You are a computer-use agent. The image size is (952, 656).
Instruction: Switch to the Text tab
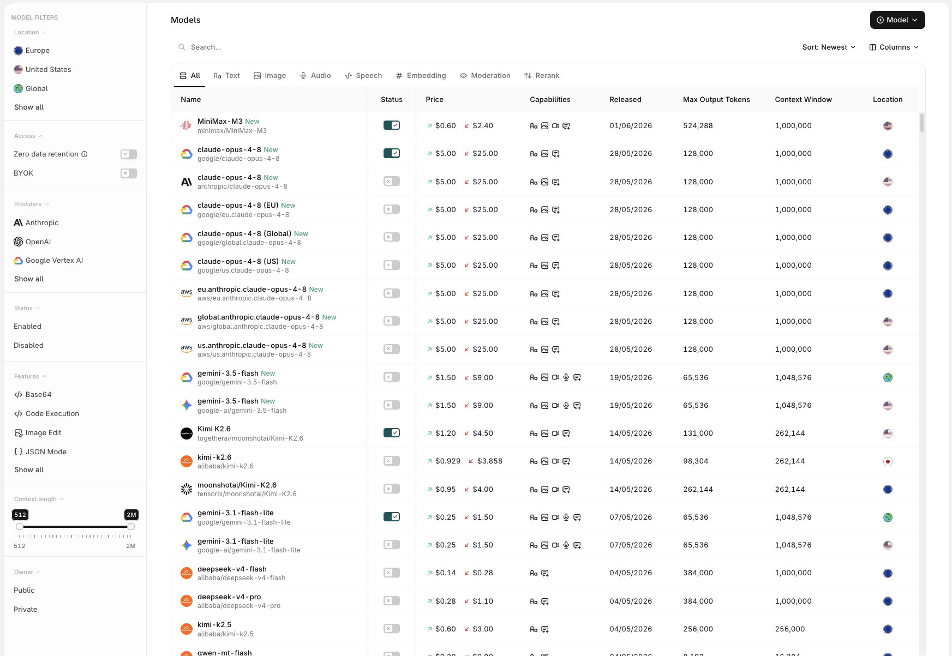[x=226, y=76]
